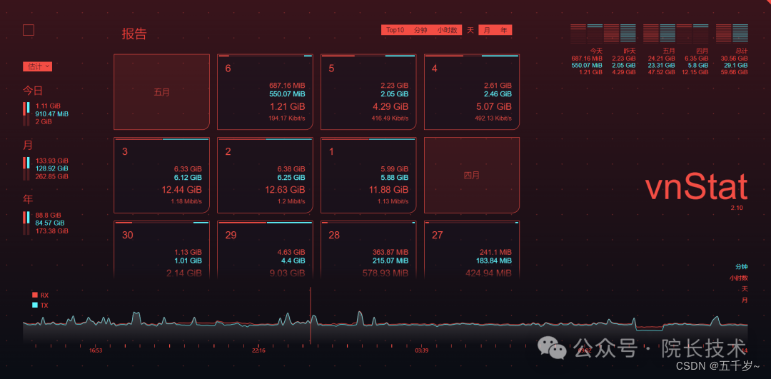
Task: Click the 四月 summary bar graphic
Action: (x=692, y=34)
